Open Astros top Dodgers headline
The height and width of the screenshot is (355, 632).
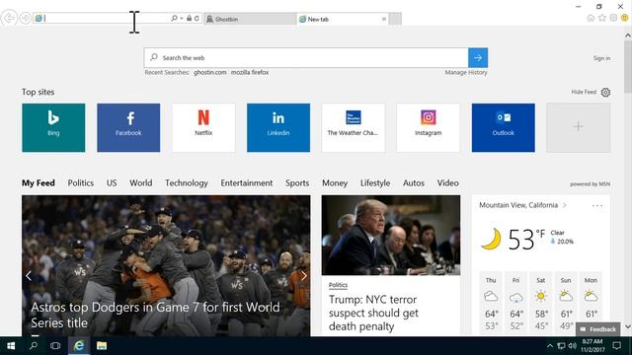155,315
